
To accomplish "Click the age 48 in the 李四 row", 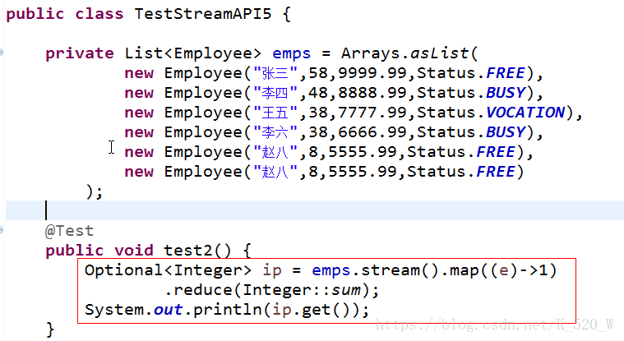I will pos(318,93).
